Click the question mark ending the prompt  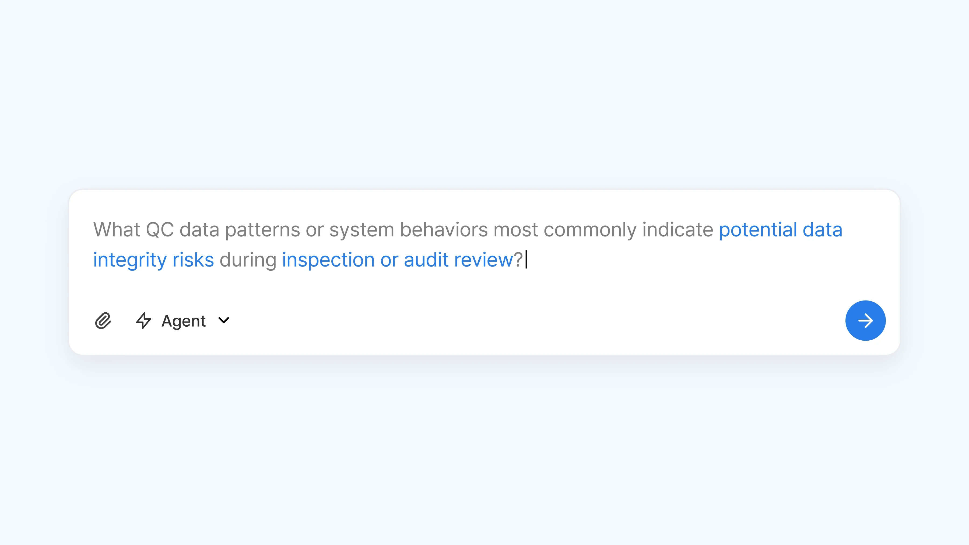click(x=518, y=260)
